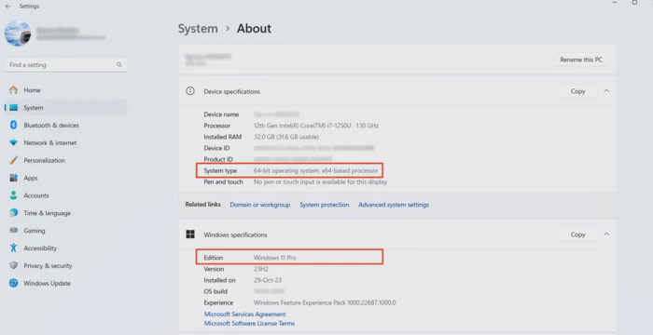Click the Time & language globe icon
Viewport: 653px width, 335px height.
click(x=13, y=213)
